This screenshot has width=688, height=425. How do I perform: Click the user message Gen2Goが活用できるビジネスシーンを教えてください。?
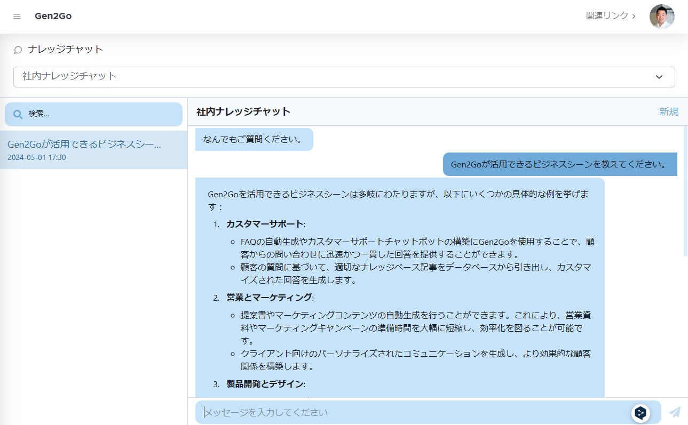point(560,164)
